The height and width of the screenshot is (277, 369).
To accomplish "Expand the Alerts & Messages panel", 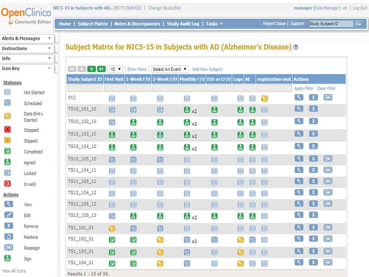I will point(27,38).
